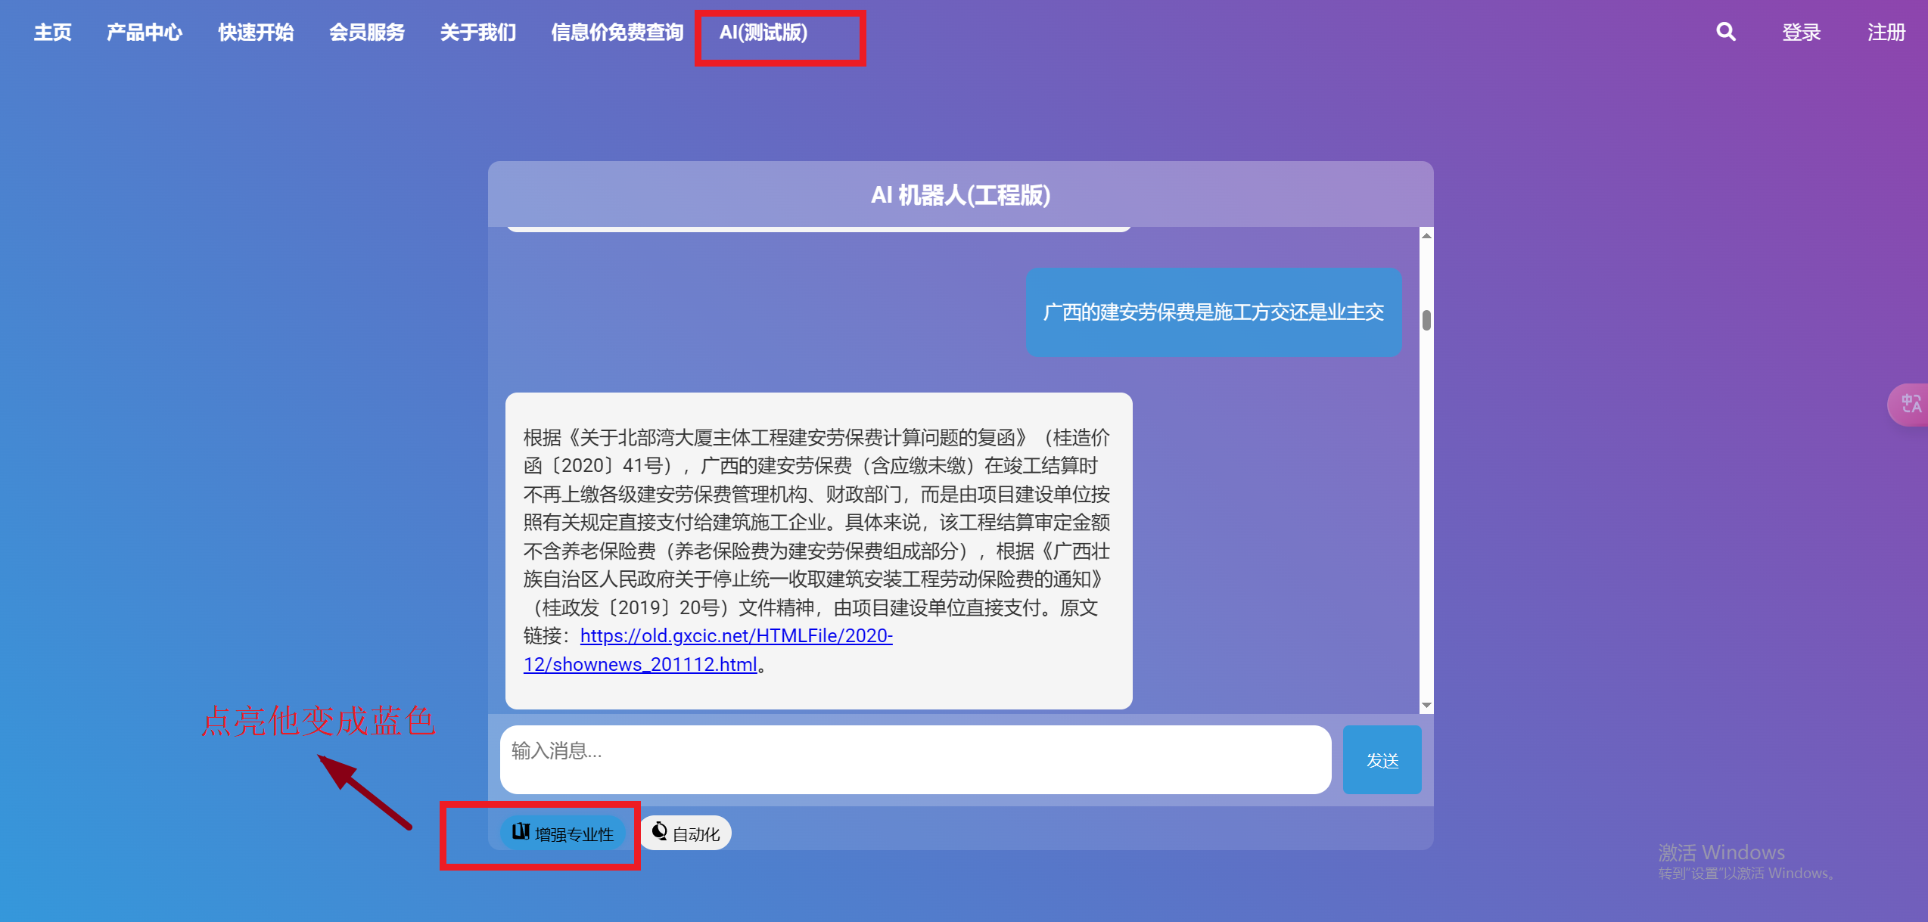Open the 产品中心 menu

(145, 33)
